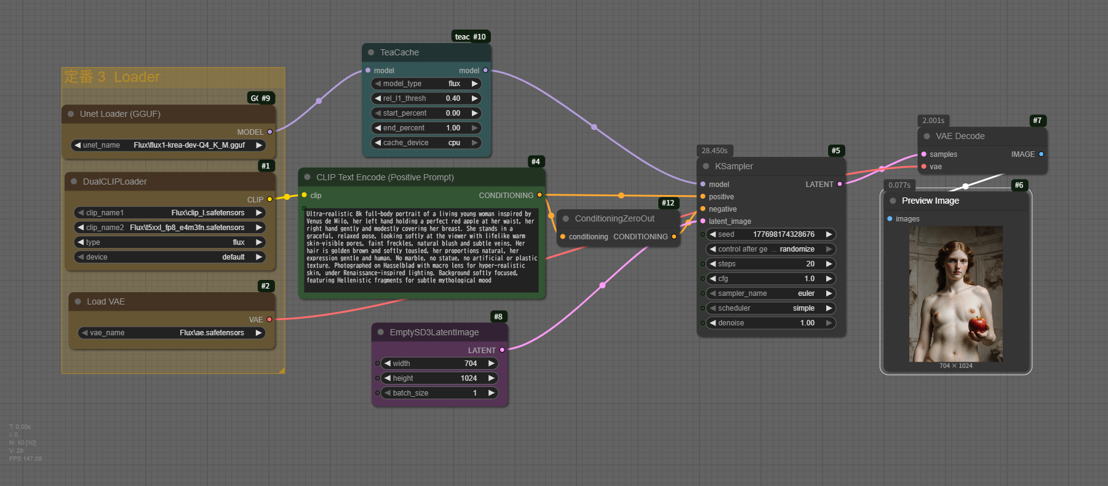Click the IMAGE output port on VAE Decode
This screenshot has width=1108, height=486.
coord(1041,154)
